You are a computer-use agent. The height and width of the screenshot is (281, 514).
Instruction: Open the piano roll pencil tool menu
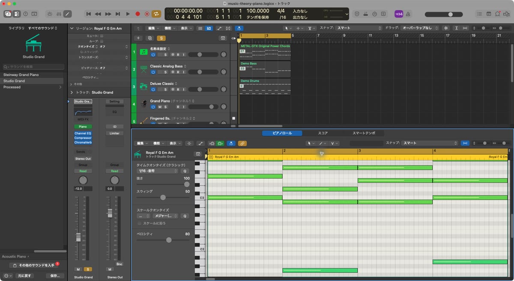click(323, 143)
